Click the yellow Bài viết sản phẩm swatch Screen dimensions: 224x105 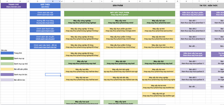point(7,69)
